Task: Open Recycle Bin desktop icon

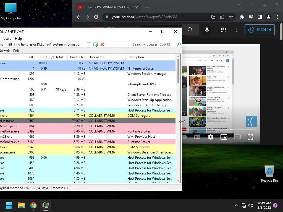Action: pos(269,174)
